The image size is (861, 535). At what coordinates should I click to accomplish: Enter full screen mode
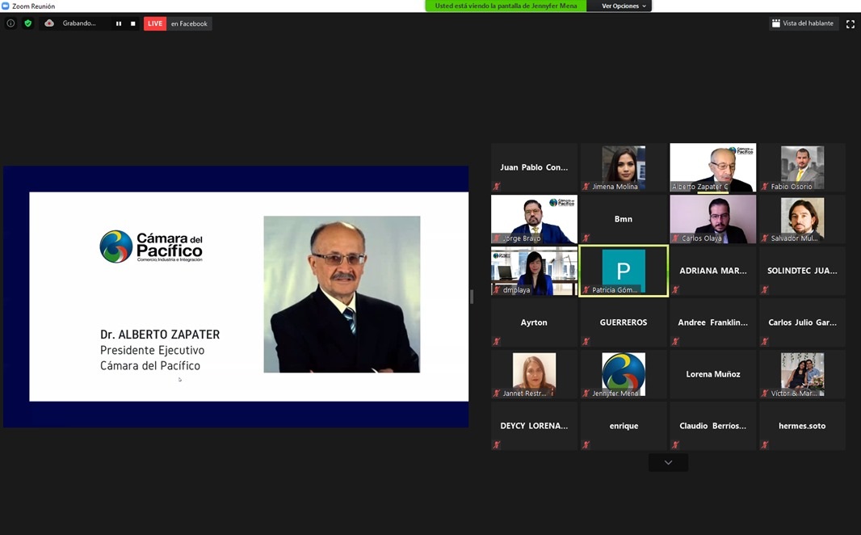tap(850, 23)
